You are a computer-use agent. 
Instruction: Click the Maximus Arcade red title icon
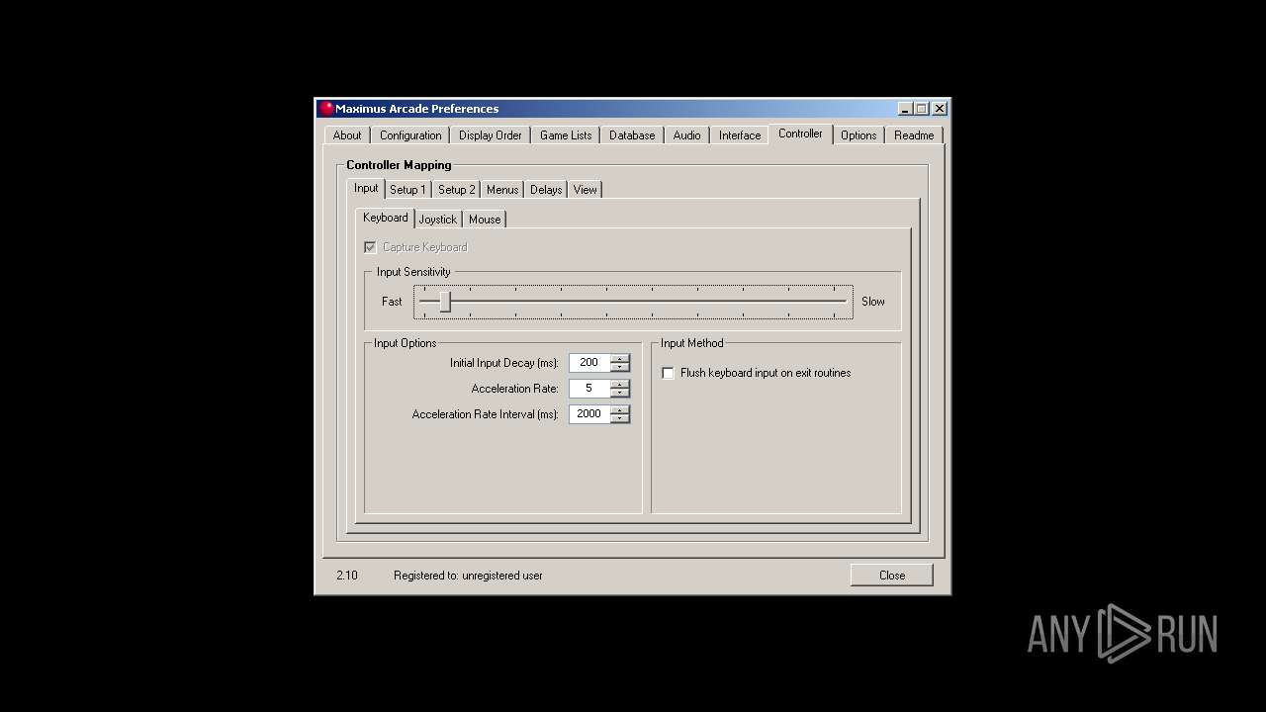click(326, 109)
